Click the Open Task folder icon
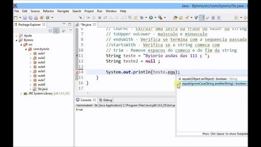 (181, 18)
